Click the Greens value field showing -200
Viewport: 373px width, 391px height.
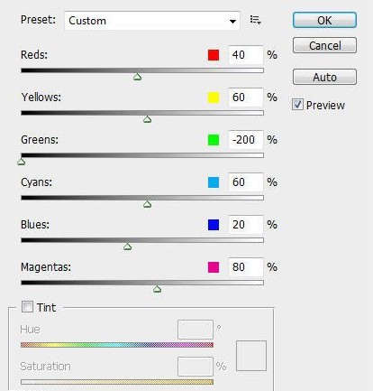[246, 140]
